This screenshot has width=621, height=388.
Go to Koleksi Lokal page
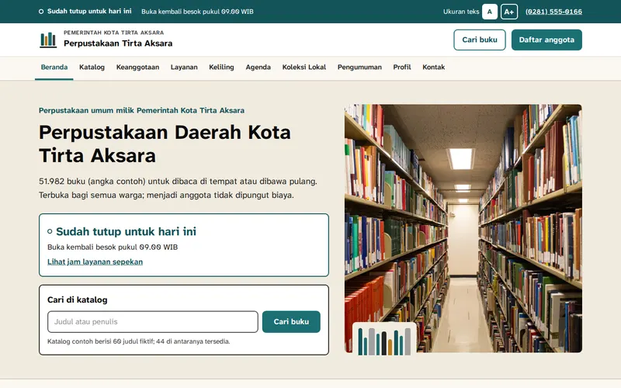(x=304, y=68)
